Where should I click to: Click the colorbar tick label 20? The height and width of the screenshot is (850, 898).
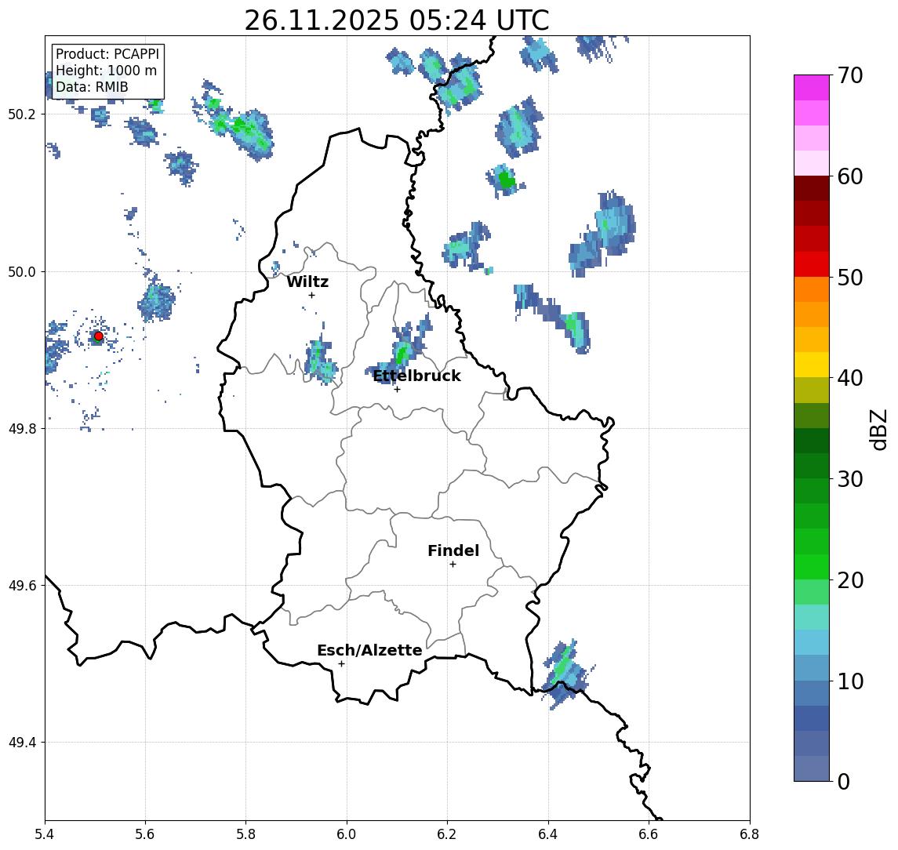click(x=850, y=579)
